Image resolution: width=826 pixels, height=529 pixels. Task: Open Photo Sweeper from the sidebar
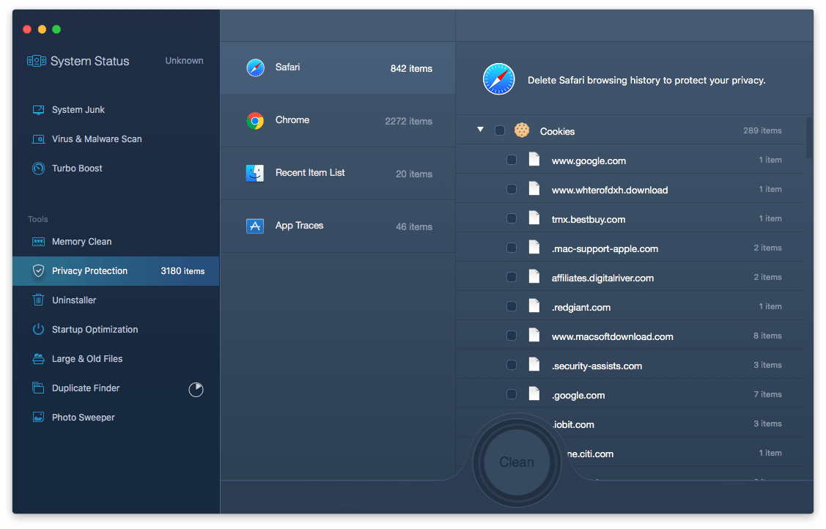[x=116, y=418]
